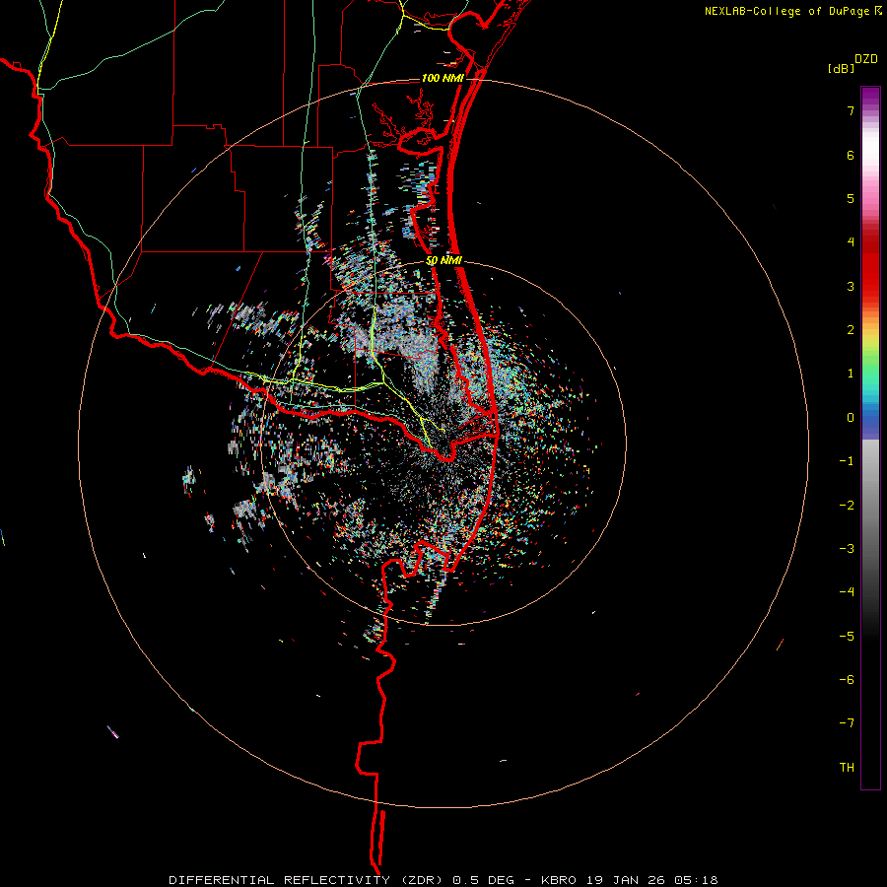Click the 100 NMI range ring label
887x887 pixels.
(x=443, y=78)
